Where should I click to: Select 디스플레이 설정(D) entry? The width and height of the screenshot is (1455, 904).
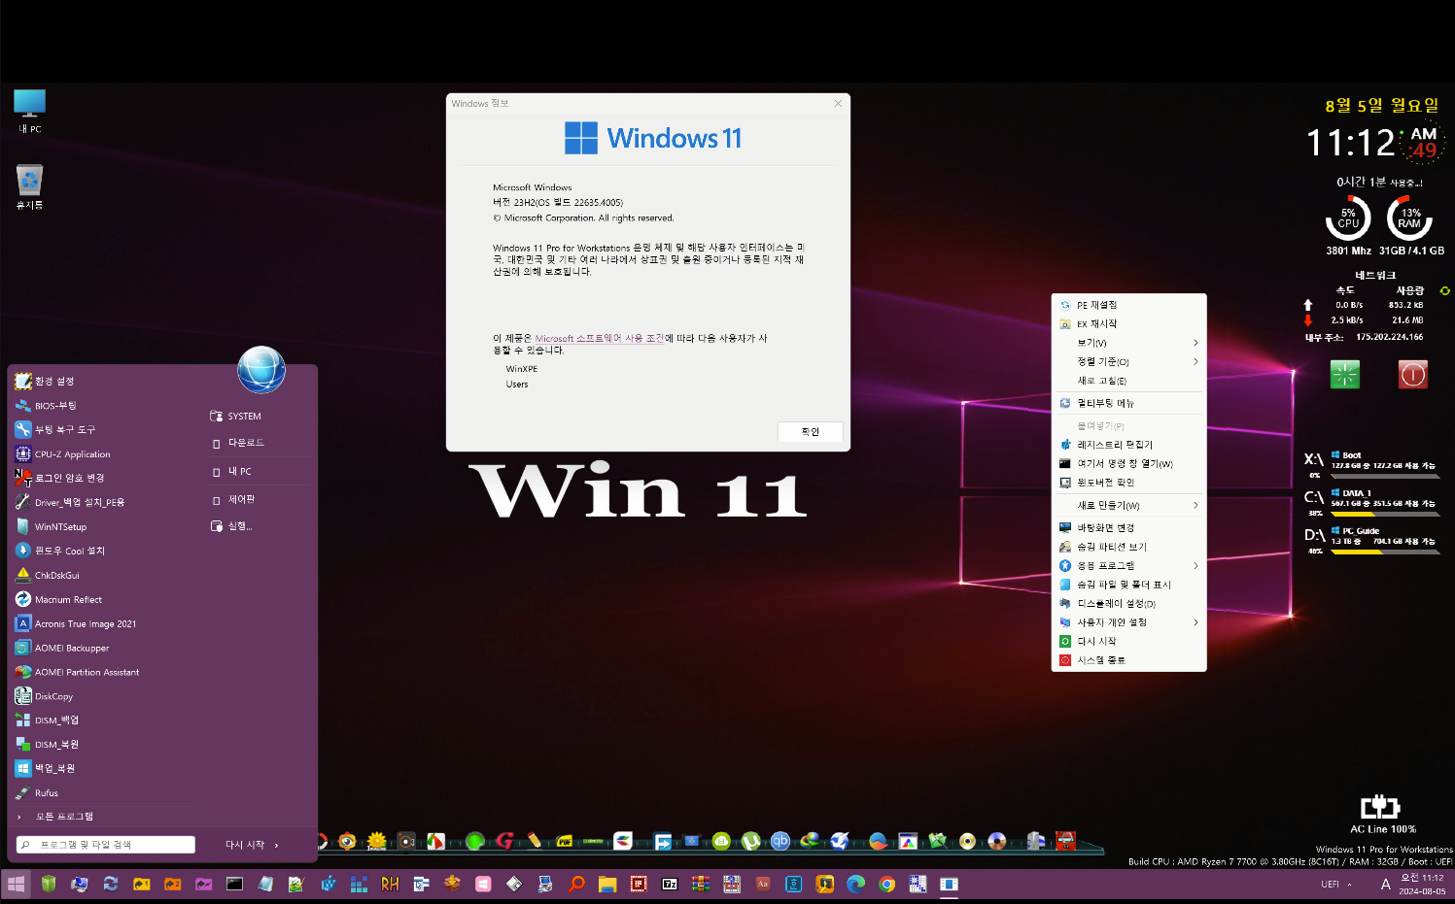coord(1128,603)
